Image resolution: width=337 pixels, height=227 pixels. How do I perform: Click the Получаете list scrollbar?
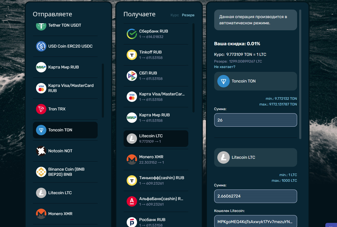pyautogui.click(x=193, y=68)
